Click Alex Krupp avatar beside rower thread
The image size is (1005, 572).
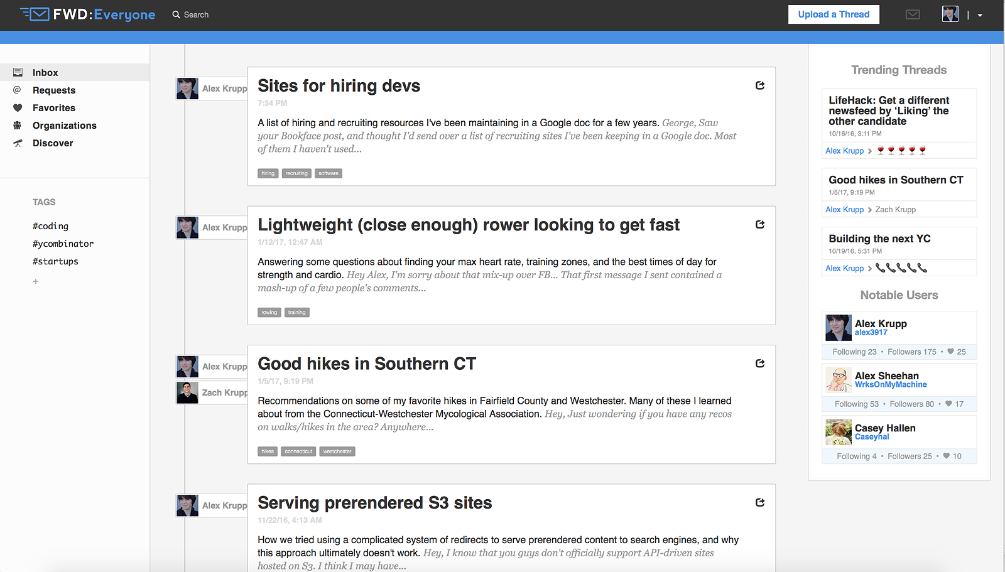(x=187, y=227)
